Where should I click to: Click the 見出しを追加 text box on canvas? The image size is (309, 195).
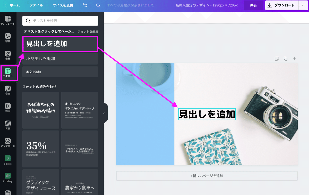(207, 114)
